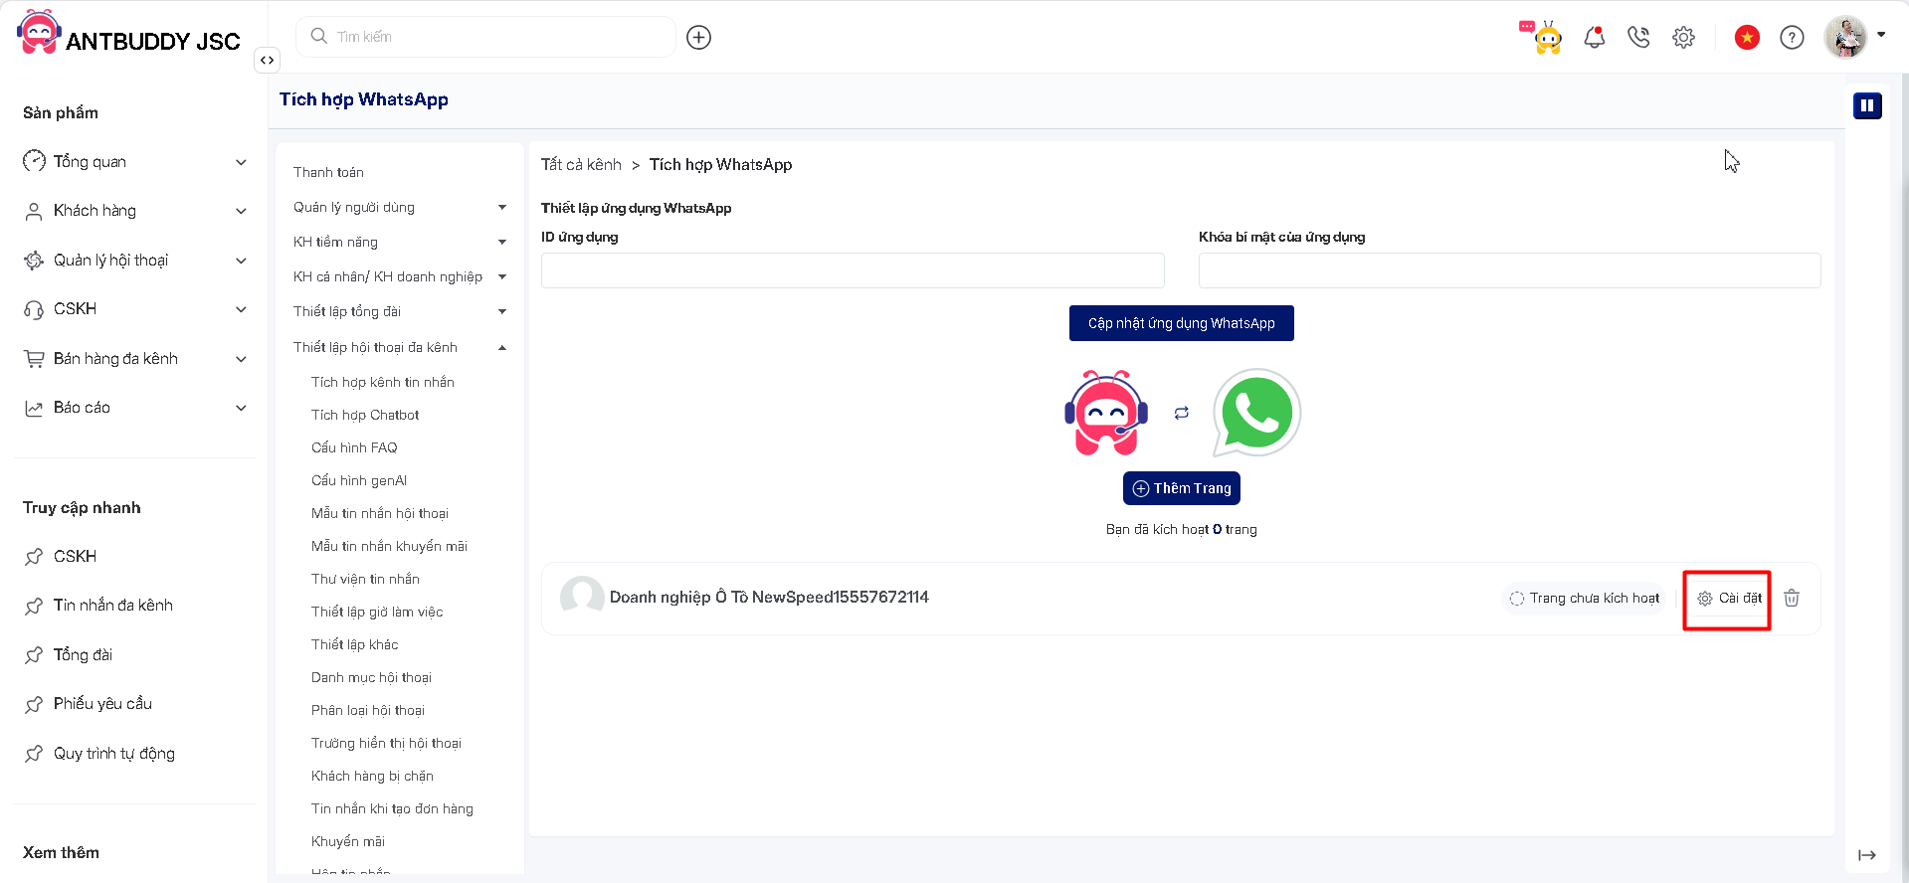The image size is (1909, 883).
Task: Focus the ID ứng dụng field
Action: pyautogui.click(x=853, y=270)
